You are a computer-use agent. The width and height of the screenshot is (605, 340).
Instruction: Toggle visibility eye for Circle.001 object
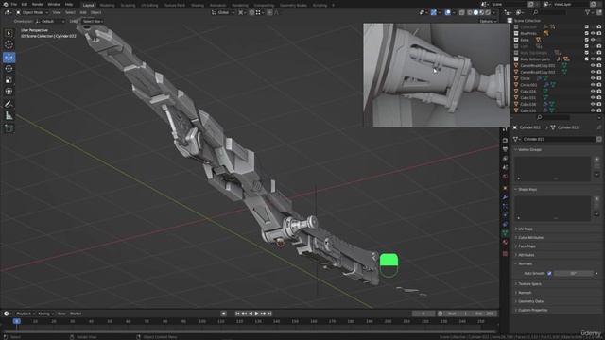tap(593, 85)
